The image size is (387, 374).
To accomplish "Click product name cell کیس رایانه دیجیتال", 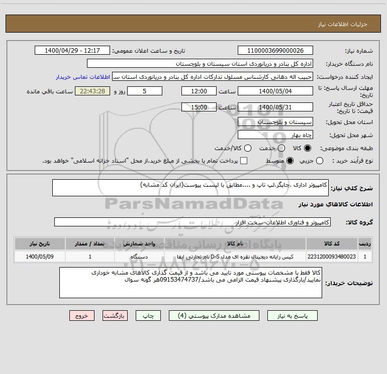I will point(235,257).
